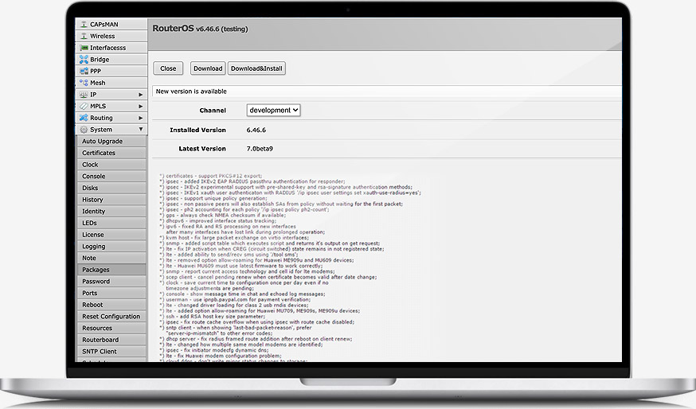Image resolution: width=696 pixels, height=409 pixels.
Task: Open Auto Upgrade under System
Action: pyautogui.click(x=111, y=141)
